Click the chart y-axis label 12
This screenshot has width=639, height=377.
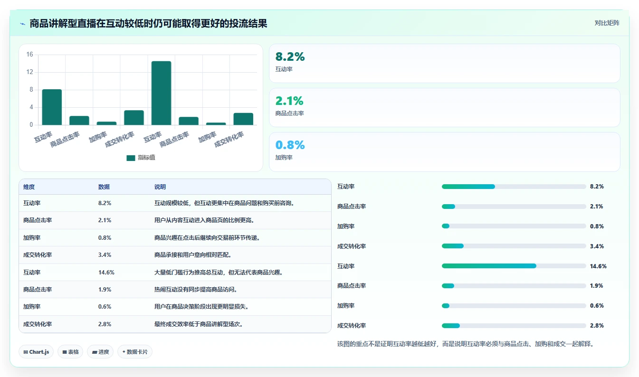[x=29, y=72]
